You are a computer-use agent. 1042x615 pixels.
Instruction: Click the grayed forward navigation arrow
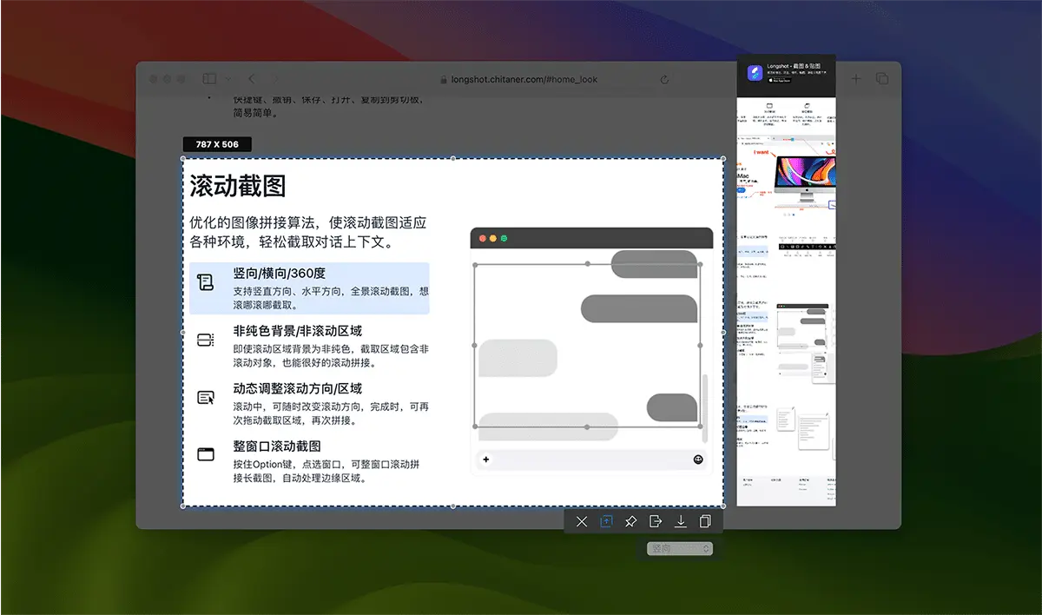[274, 78]
